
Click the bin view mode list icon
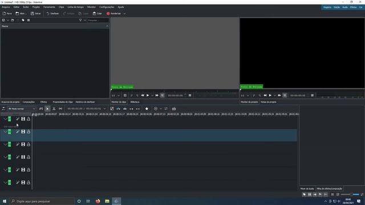coord(29,20)
